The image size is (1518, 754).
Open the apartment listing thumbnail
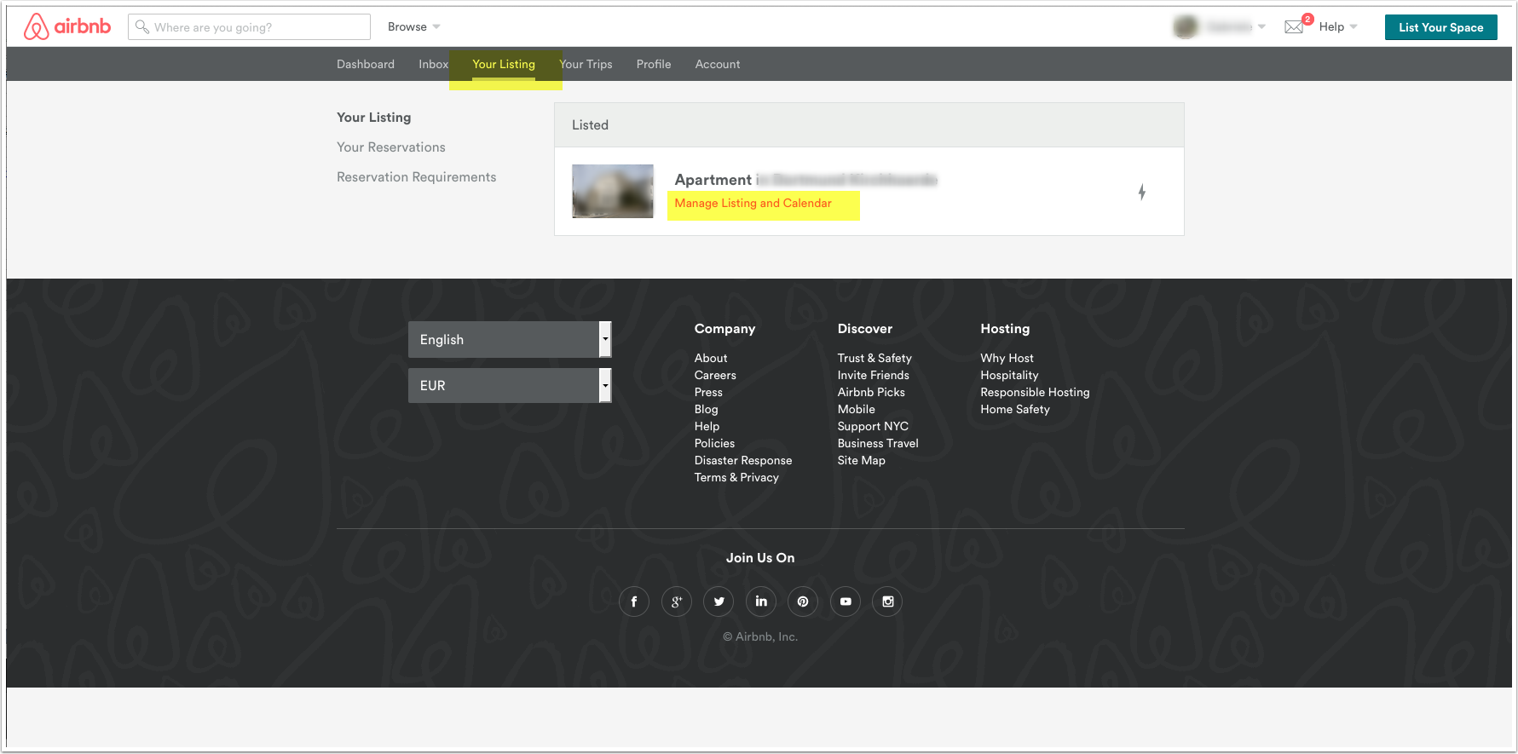point(613,191)
